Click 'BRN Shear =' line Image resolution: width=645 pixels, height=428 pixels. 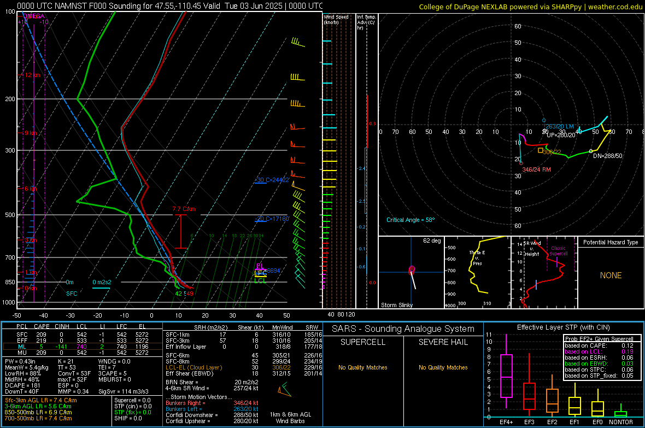[x=212, y=382]
